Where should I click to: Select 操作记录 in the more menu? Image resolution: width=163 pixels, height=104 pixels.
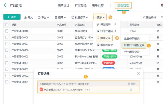(104, 38)
